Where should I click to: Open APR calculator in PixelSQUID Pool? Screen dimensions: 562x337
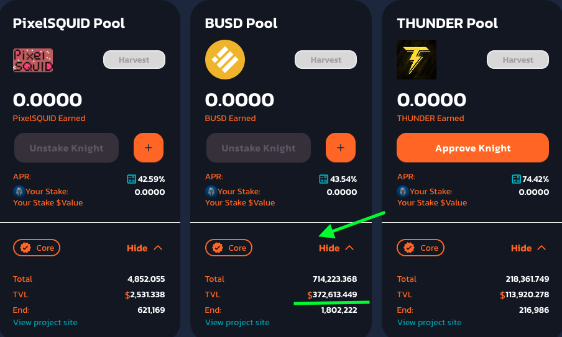pyautogui.click(x=132, y=179)
